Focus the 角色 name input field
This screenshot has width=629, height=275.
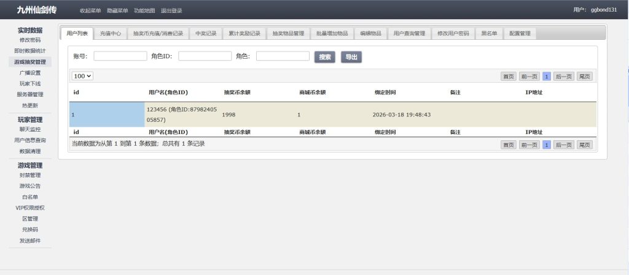coord(283,56)
